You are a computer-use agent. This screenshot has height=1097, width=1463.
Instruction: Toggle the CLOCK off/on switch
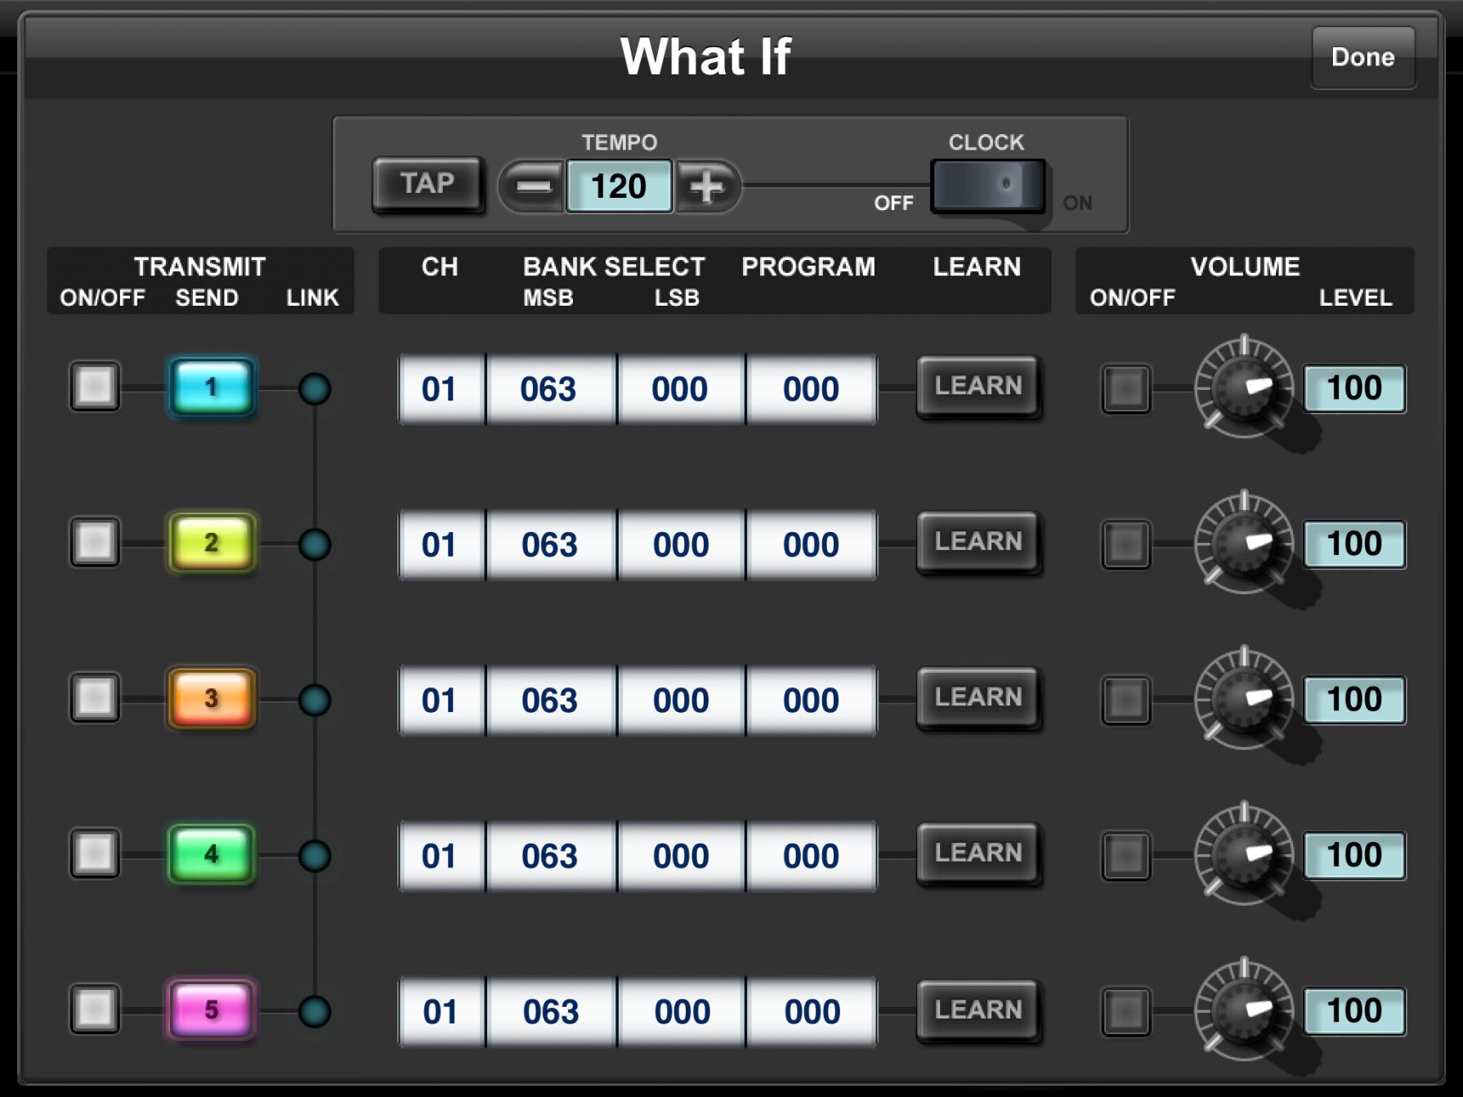click(x=988, y=186)
